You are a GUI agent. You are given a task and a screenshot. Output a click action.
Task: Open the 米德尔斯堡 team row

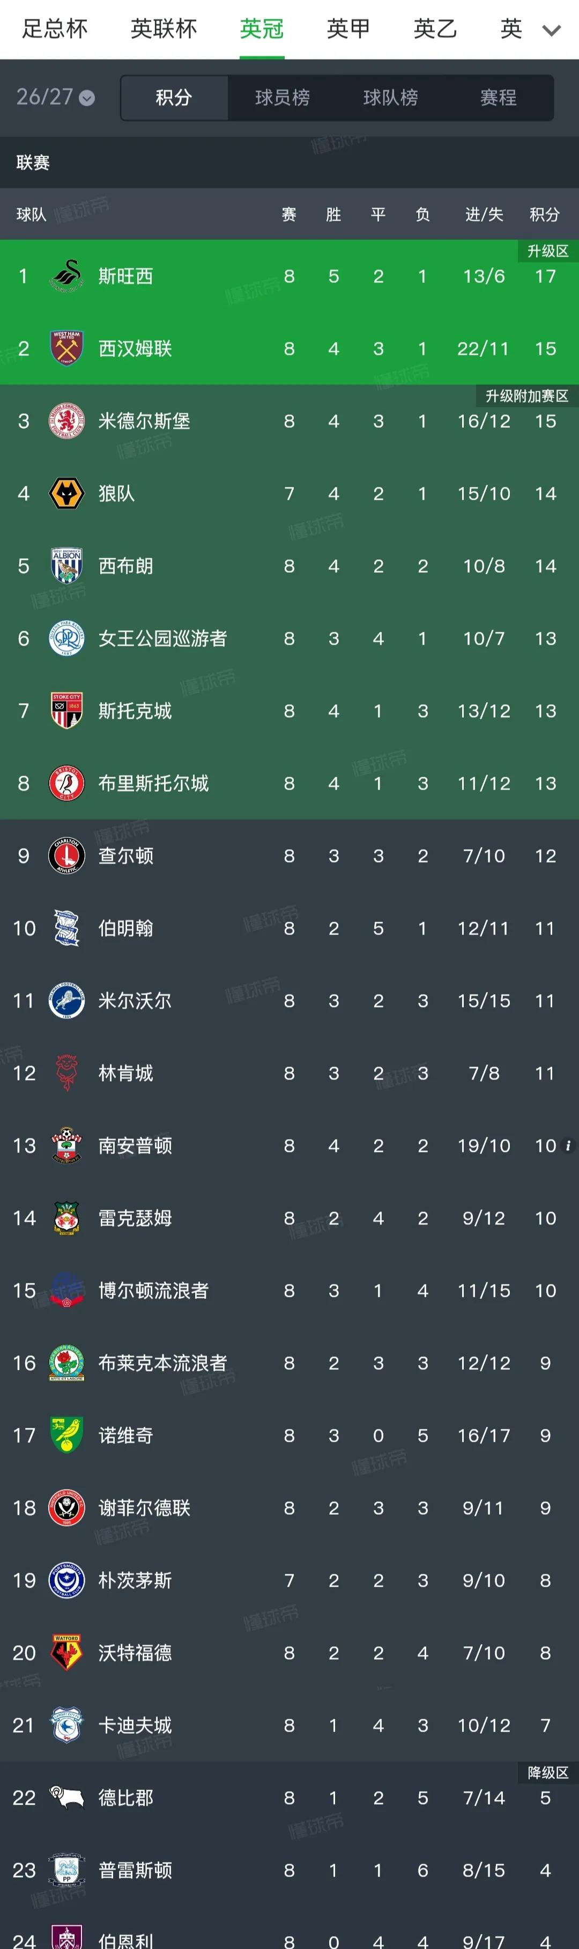tap(289, 421)
